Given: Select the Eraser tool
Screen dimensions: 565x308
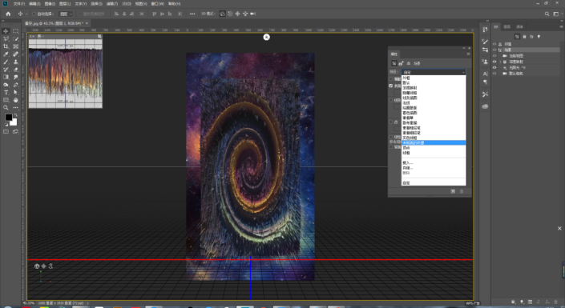Looking at the screenshot, I should pos(15,70).
